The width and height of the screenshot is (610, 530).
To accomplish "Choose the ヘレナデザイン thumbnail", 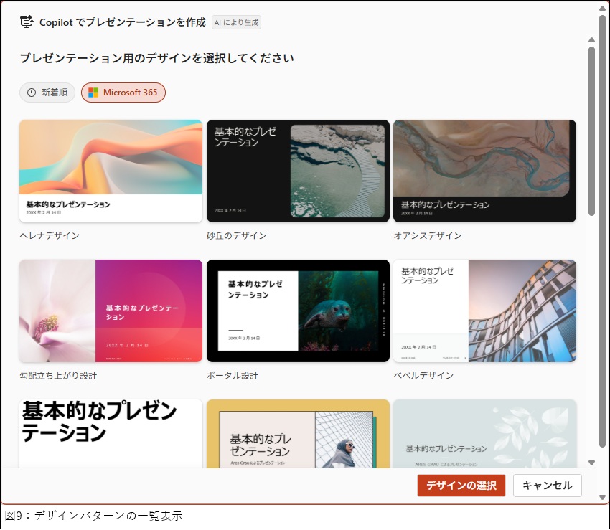I will pyautogui.click(x=111, y=171).
